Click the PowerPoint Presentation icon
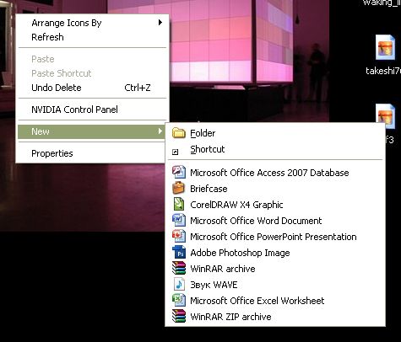This screenshot has height=342, width=401. [179, 236]
